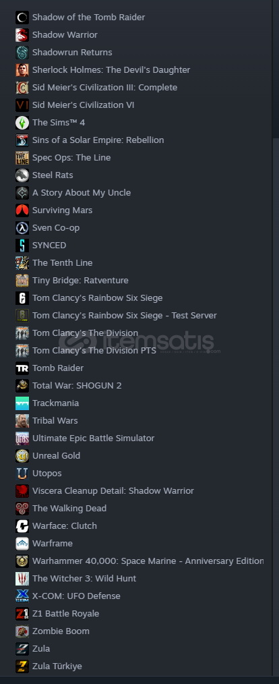Click the Rainbow Six Siege icon
279x684 pixels.
pos(22,298)
